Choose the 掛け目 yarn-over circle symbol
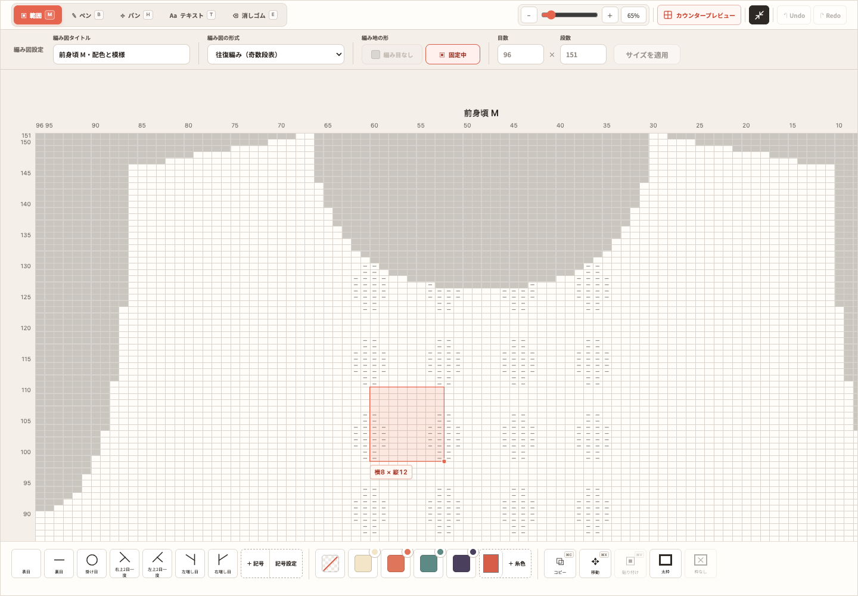858x596 pixels. coord(92,563)
